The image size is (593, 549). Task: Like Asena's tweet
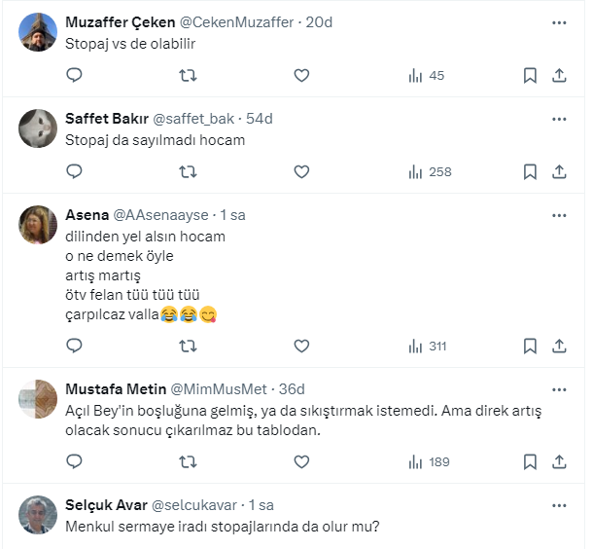click(x=301, y=345)
